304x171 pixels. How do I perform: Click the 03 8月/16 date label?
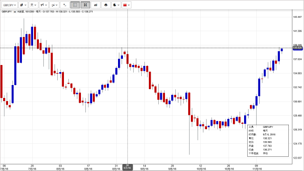coord(60,167)
